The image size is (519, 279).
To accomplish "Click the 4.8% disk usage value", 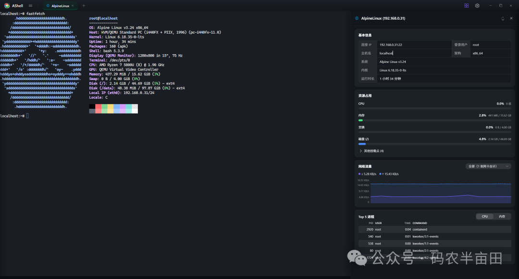I will [x=482, y=139].
